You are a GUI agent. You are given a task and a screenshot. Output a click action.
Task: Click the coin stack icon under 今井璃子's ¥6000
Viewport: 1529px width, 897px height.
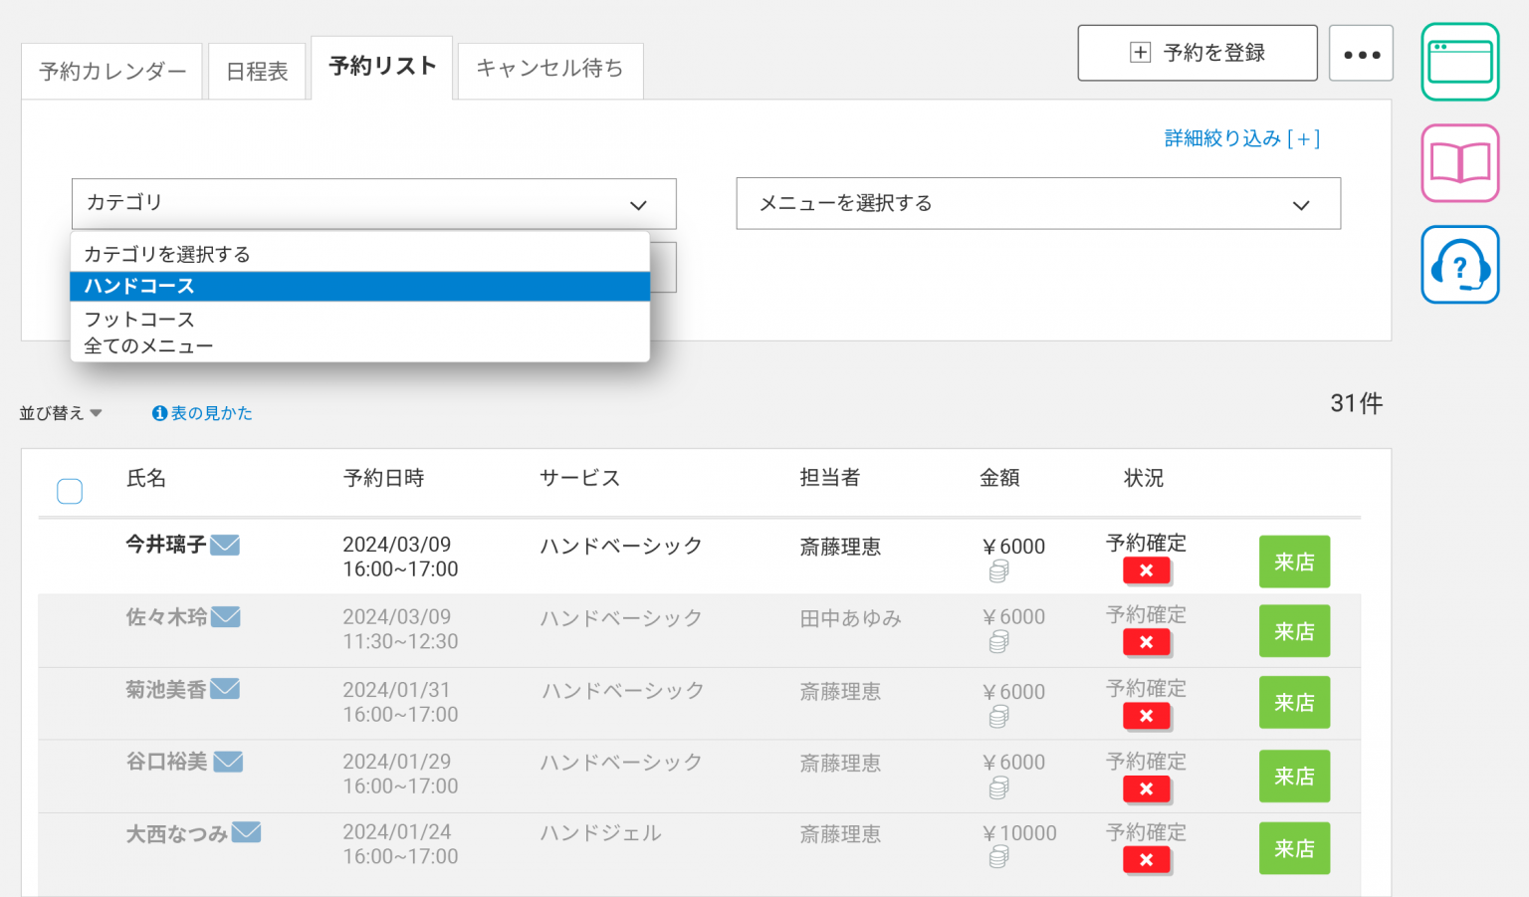pyautogui.click(x=998, y=571)
